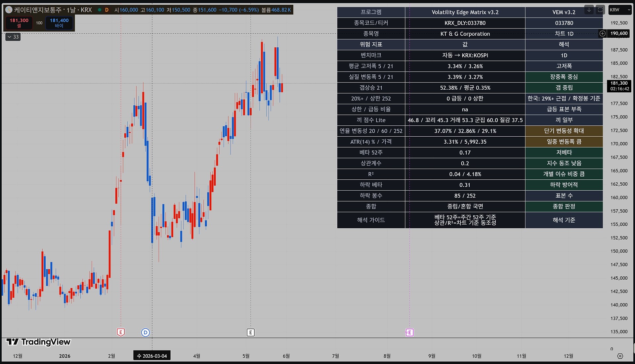The width and height of the screenshot is (635, 364).
Task: Click the 프로그램 header cell
Action: click(x=371, y=12)
